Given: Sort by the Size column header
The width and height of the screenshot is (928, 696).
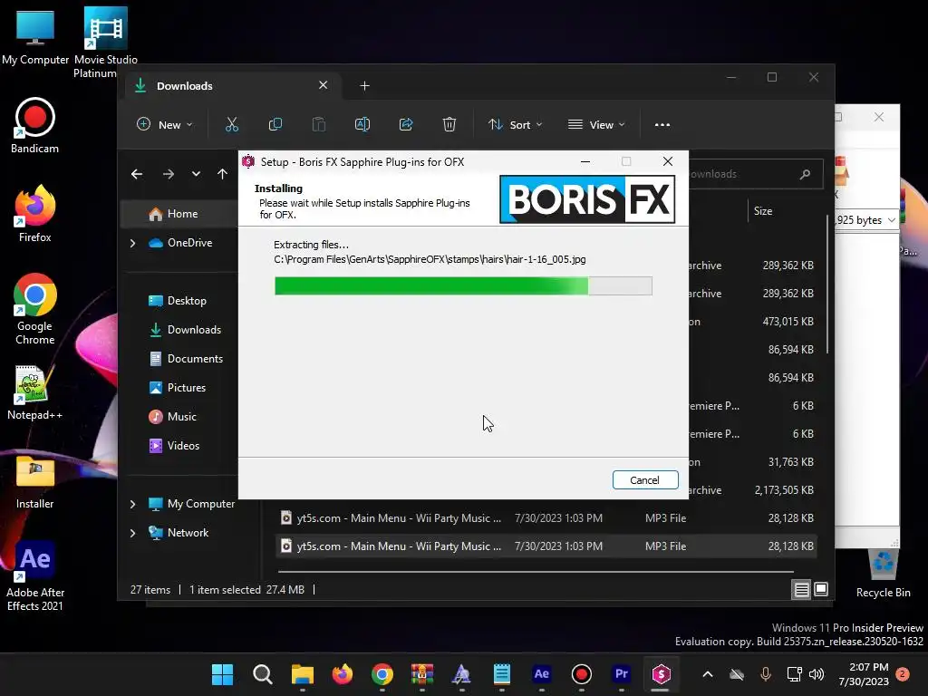Looking at the screenshot, I should [763, 210].
